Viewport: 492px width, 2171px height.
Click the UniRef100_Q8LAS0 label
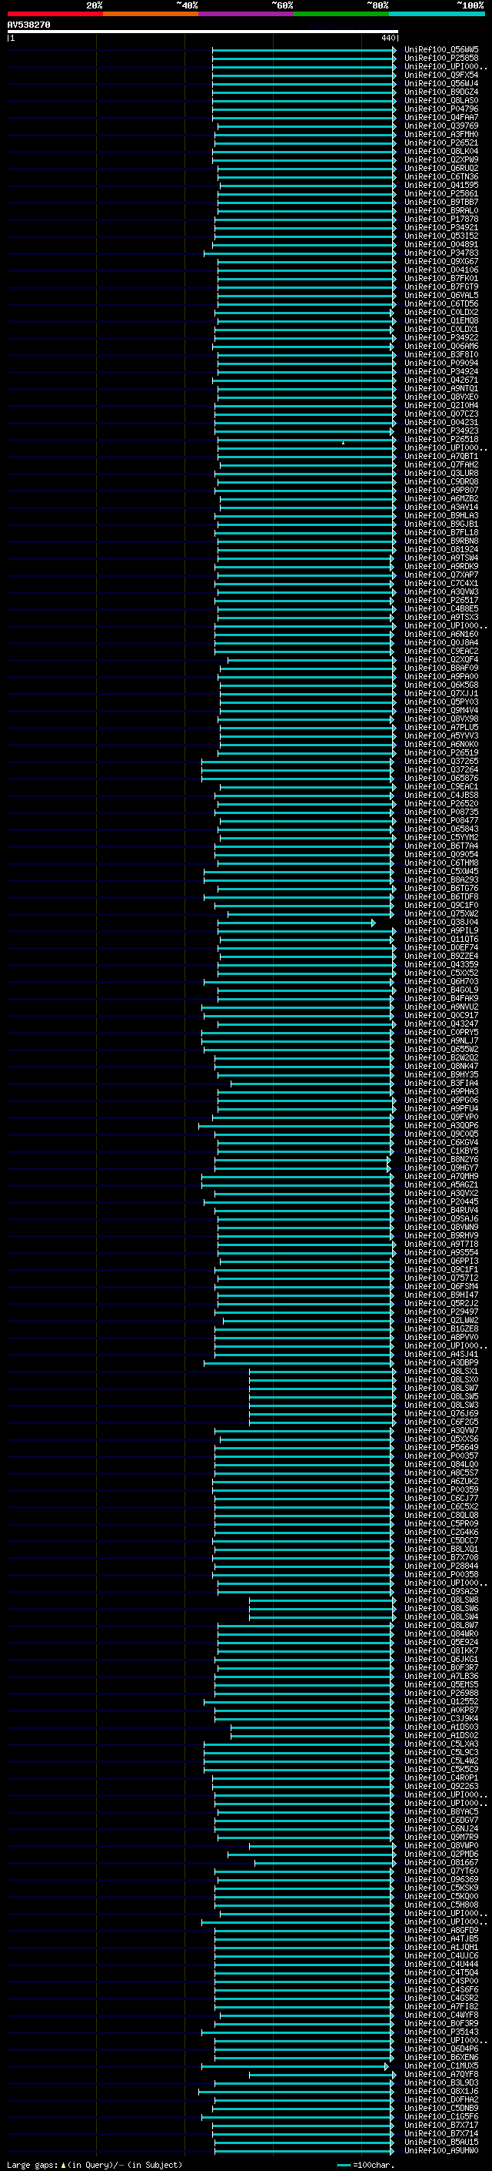tap(441, 101)
